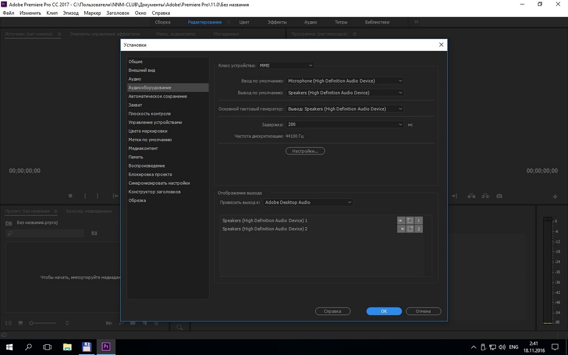Click the channel 1 badge in output mapping
568x355 pixels.
click(x=418, y=221)
